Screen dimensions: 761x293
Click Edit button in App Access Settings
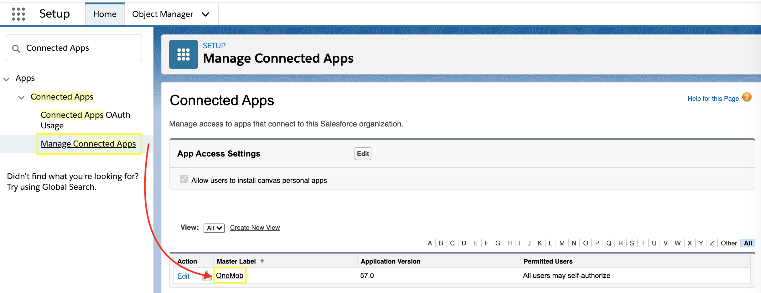click(363, 154)
